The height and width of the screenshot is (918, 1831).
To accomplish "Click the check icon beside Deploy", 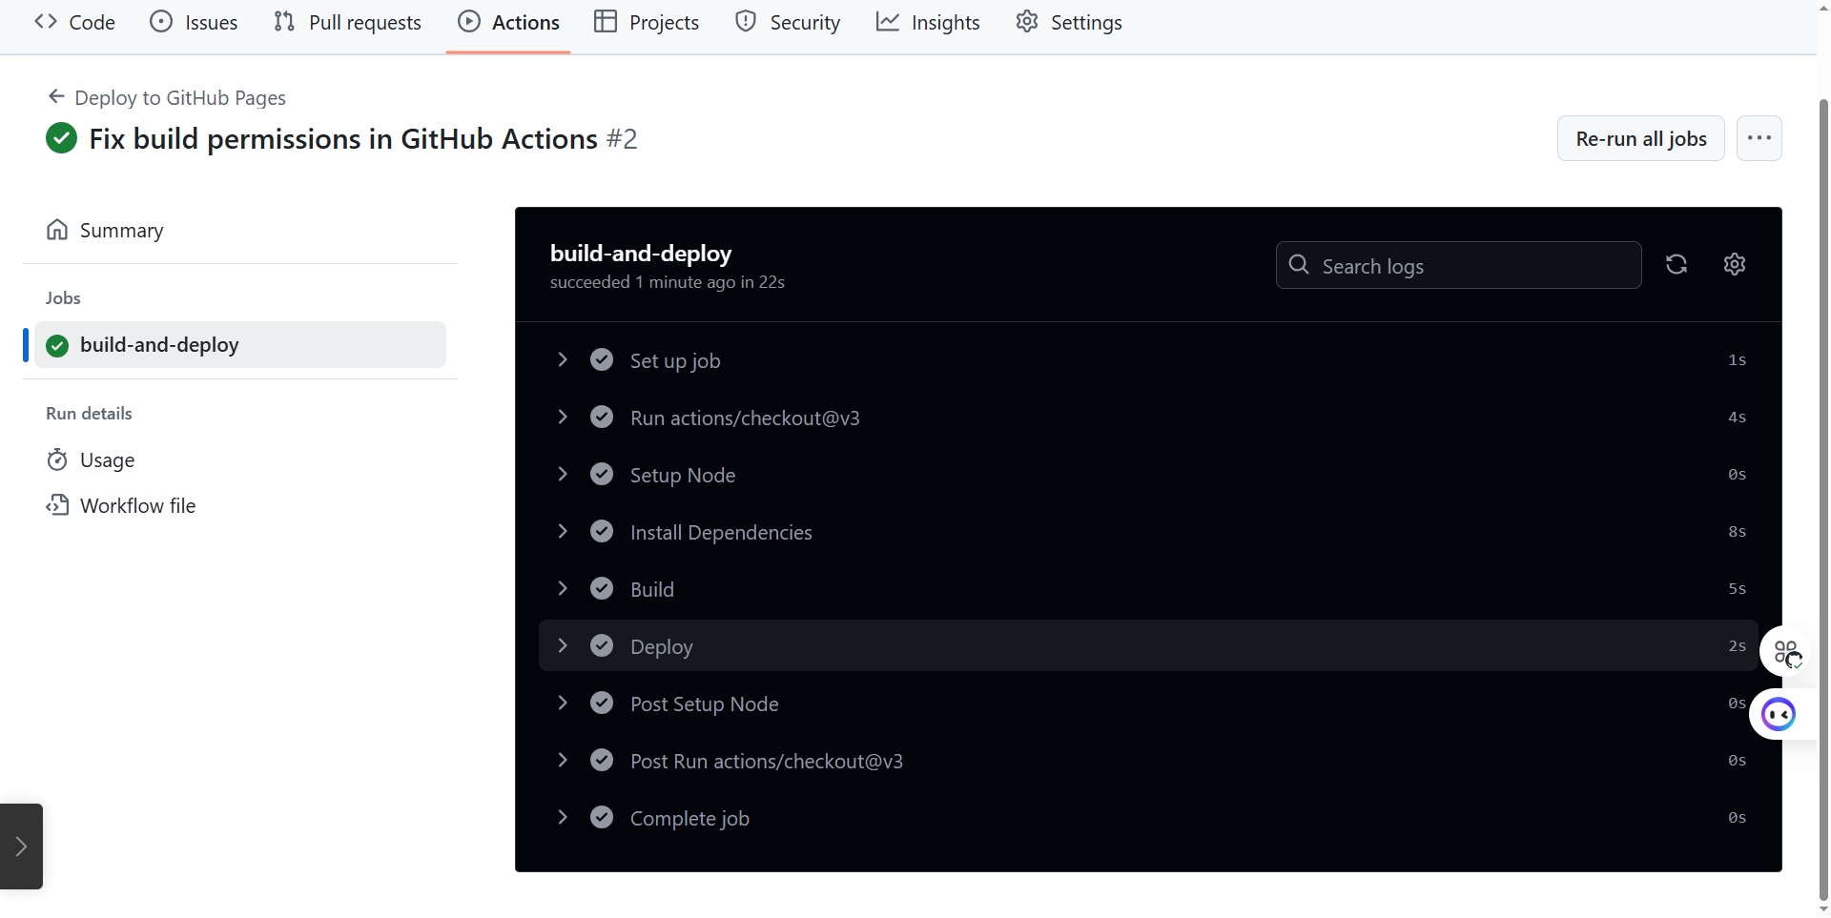I will (x=602, y=645).
